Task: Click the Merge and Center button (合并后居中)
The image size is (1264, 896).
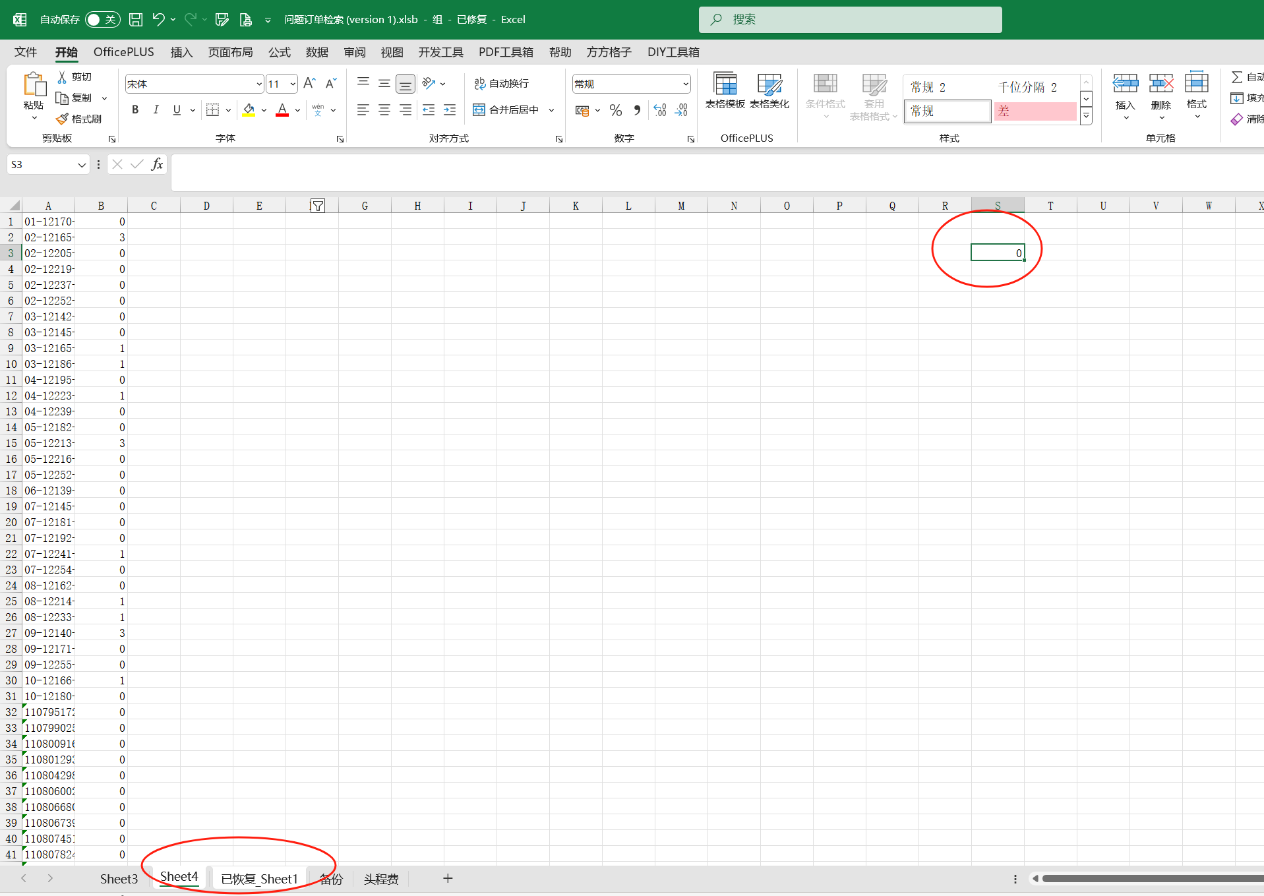Action: pyautogui.click(x=506, y=110)
